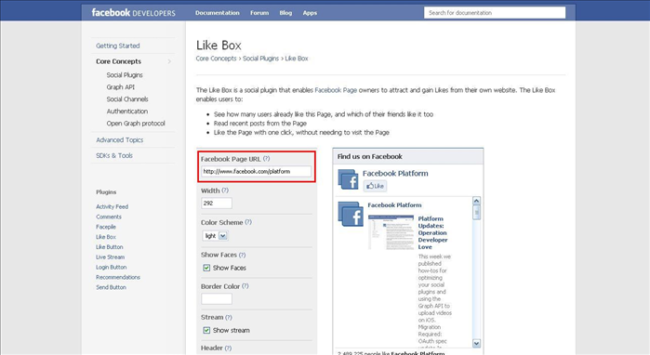
Task: Toggle the Show Faces checkbox
Action: [x=206, y=268]
